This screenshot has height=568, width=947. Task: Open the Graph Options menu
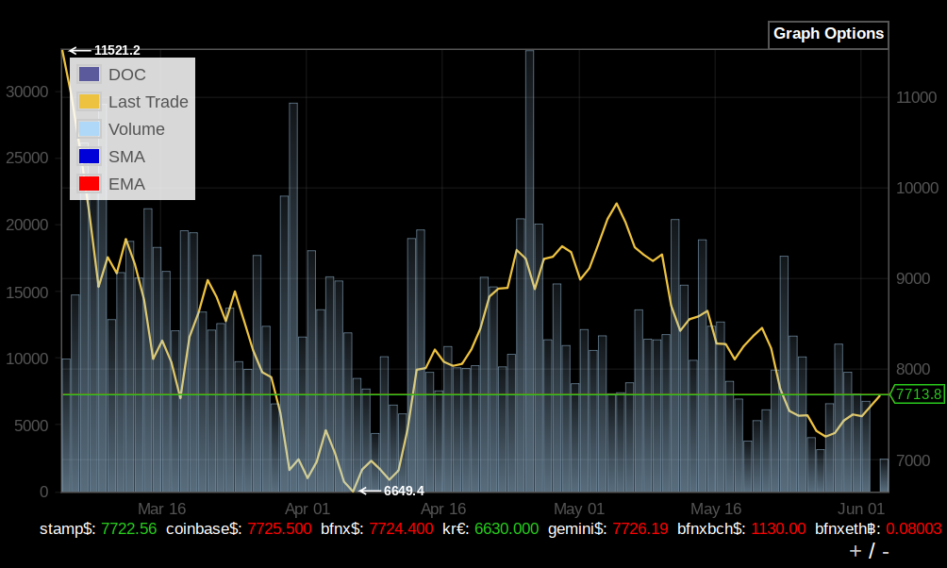(x=828, y=35)
